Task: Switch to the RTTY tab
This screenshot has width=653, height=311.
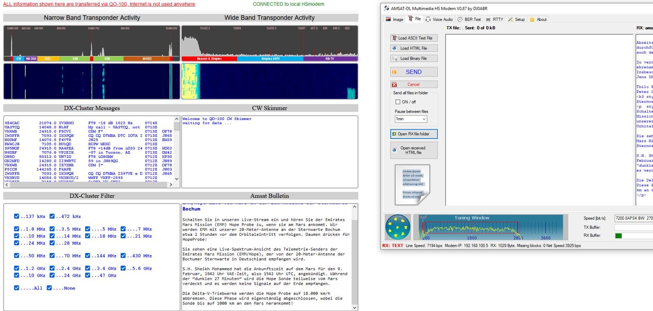Action: pos(494,19)
